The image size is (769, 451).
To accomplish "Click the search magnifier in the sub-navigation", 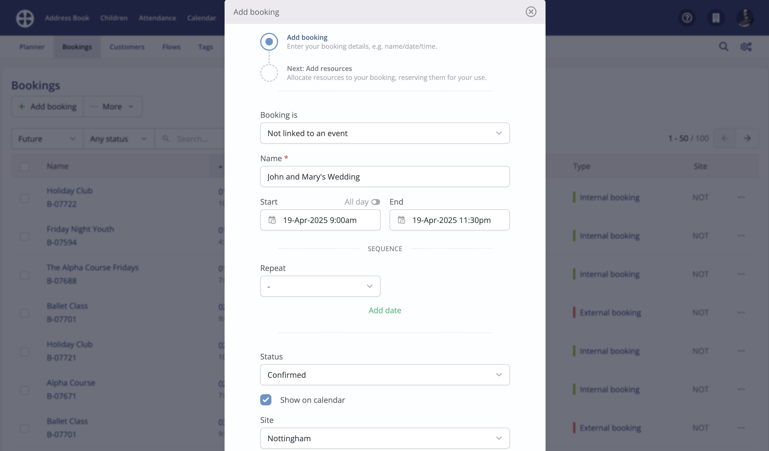I will coord(724,47).
